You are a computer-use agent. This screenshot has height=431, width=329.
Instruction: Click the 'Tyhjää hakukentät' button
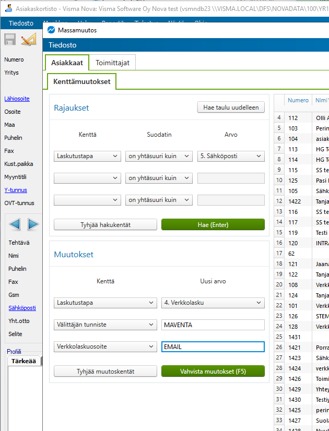tap(105, 224)
